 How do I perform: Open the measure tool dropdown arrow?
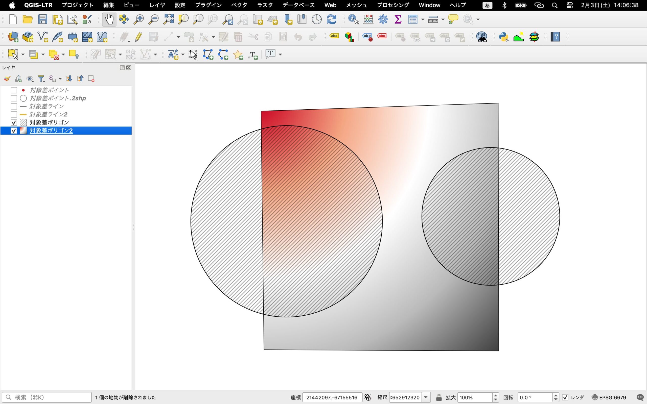443,19
